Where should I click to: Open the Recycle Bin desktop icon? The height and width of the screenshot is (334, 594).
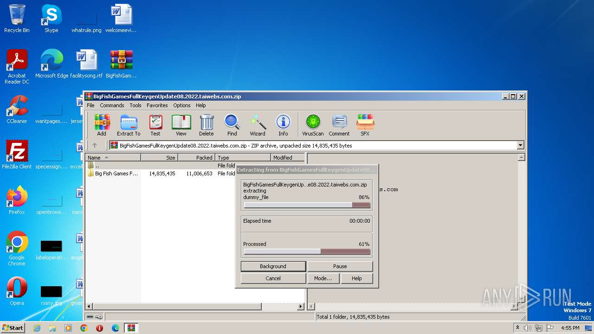pos(17,19)
